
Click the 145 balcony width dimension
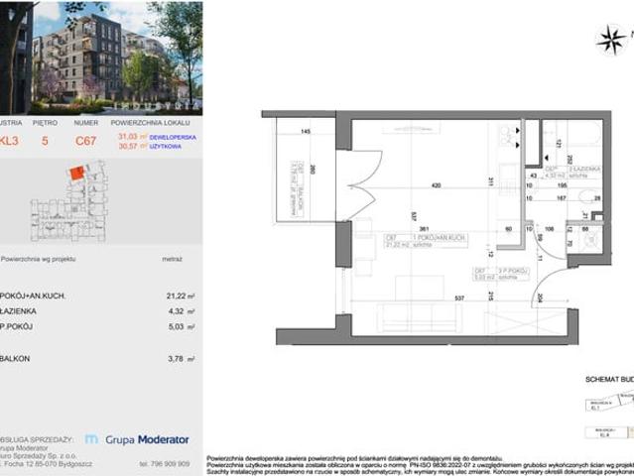tap(306, 131)
